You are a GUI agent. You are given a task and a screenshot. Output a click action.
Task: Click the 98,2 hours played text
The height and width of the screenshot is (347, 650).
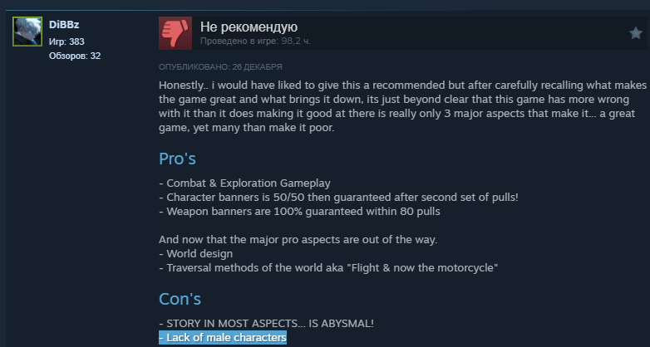pyautogui.click(x=255, y=42)
